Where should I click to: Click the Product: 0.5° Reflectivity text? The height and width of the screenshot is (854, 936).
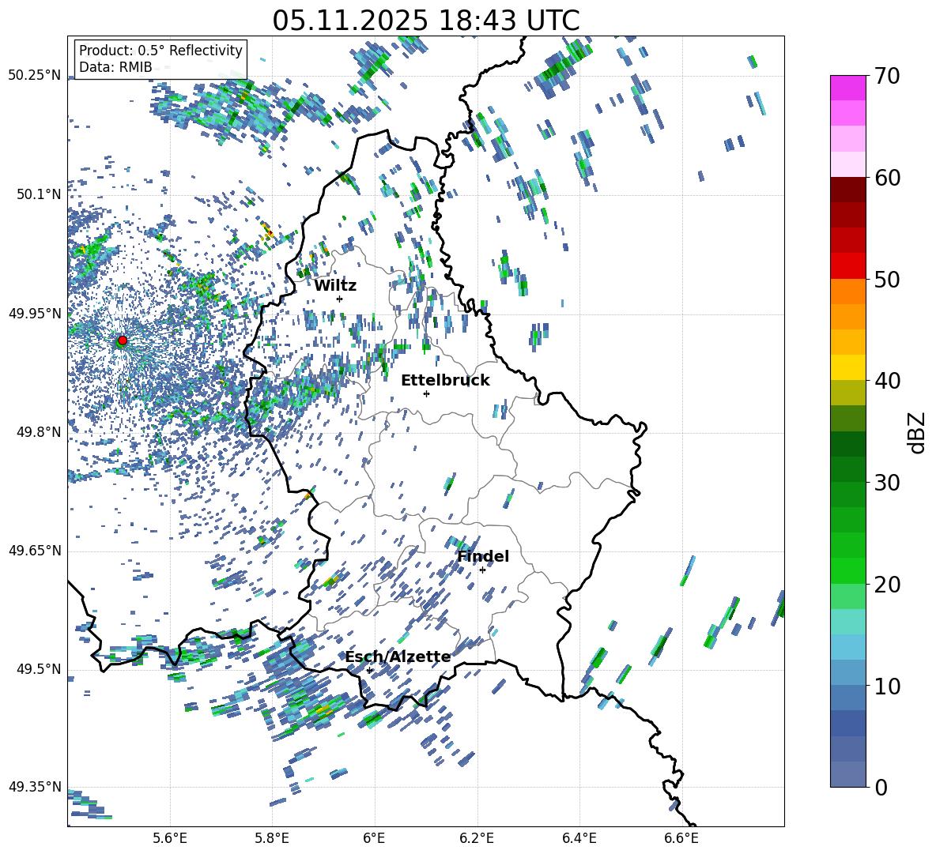160,50
